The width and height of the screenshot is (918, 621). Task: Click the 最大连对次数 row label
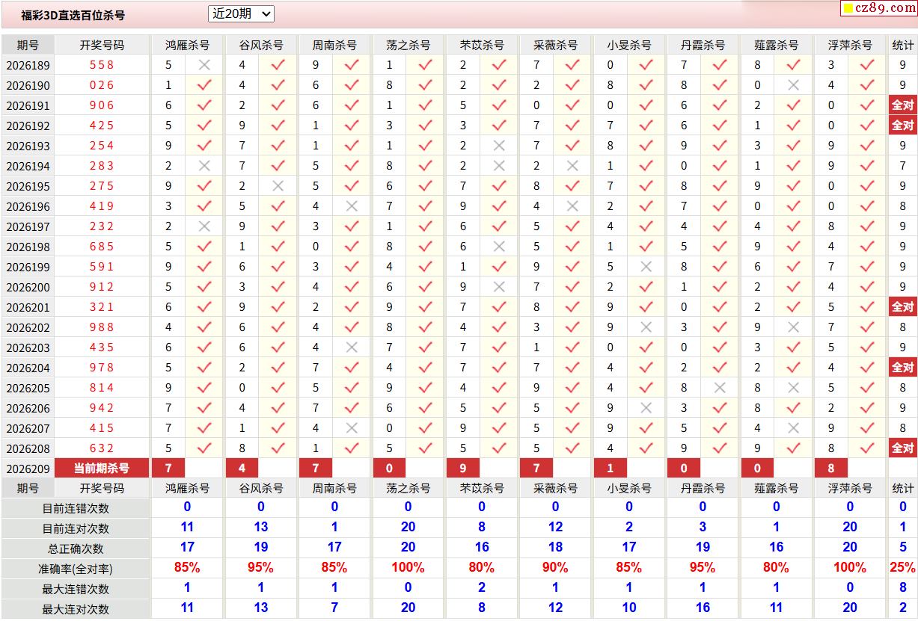click(x=76, y=609)
